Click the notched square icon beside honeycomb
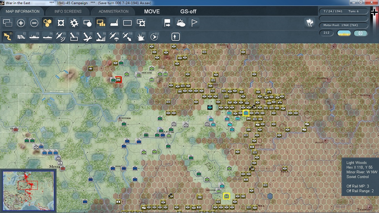Screen dimensions: 379x213 click(x=61, y=23)
